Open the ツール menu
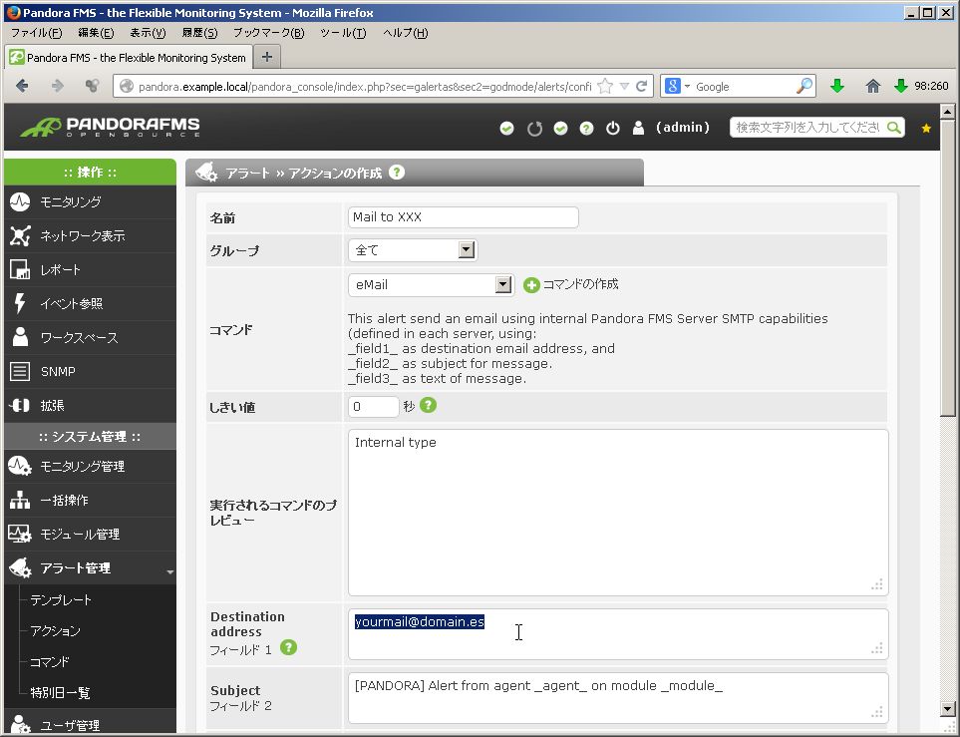Viewport: 960px width, 737px height. [x=344, y=33]
